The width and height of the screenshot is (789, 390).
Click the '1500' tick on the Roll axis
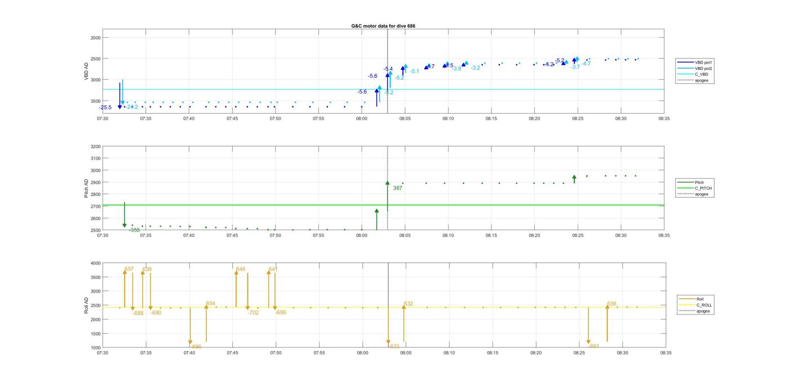point(95,334)
